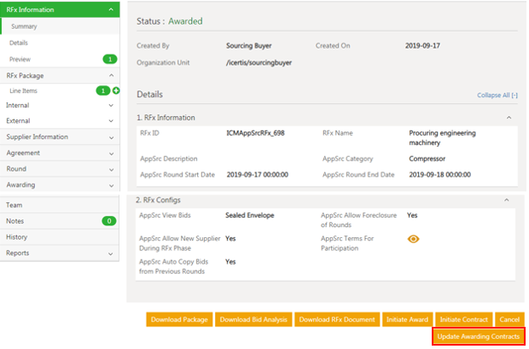This screenshot has width=529, height=349.
Task: Click the Collapse All link
Action: pyautogui.click(x=497, y=96)
